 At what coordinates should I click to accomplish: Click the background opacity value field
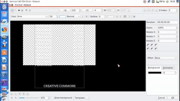(169, 73)
